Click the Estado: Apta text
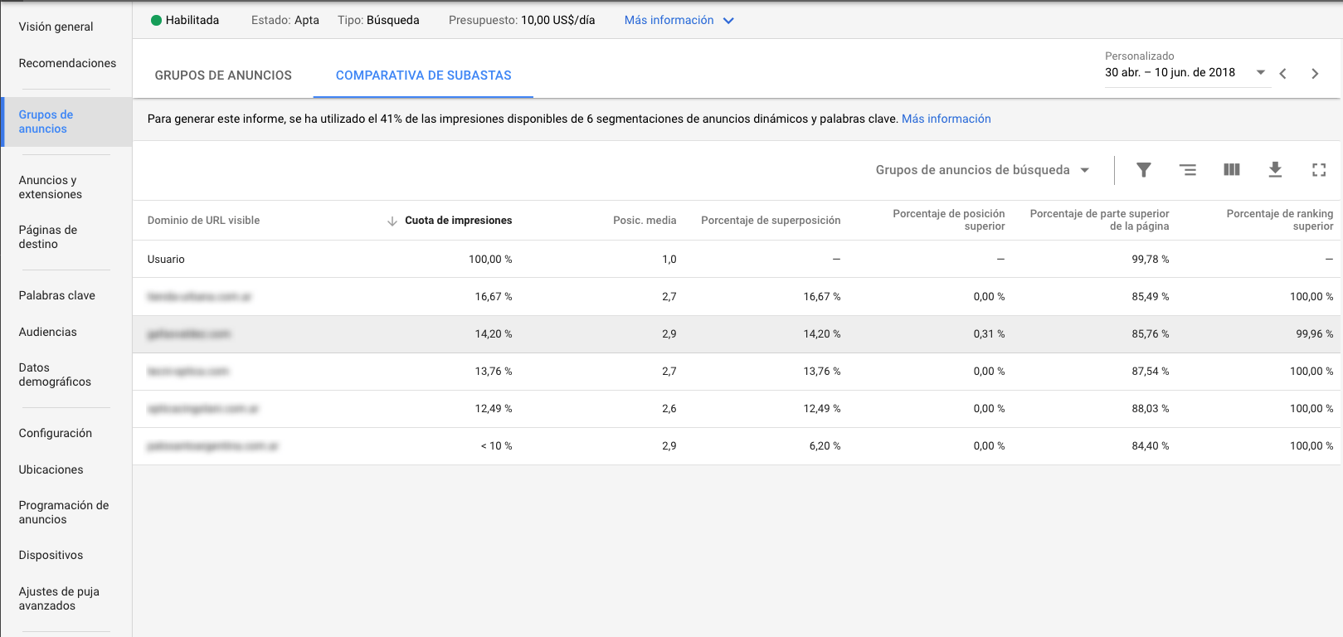 tap(285, 21)
